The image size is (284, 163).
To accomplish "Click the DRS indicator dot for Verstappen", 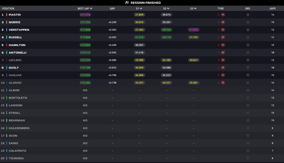I will point(248,30).
